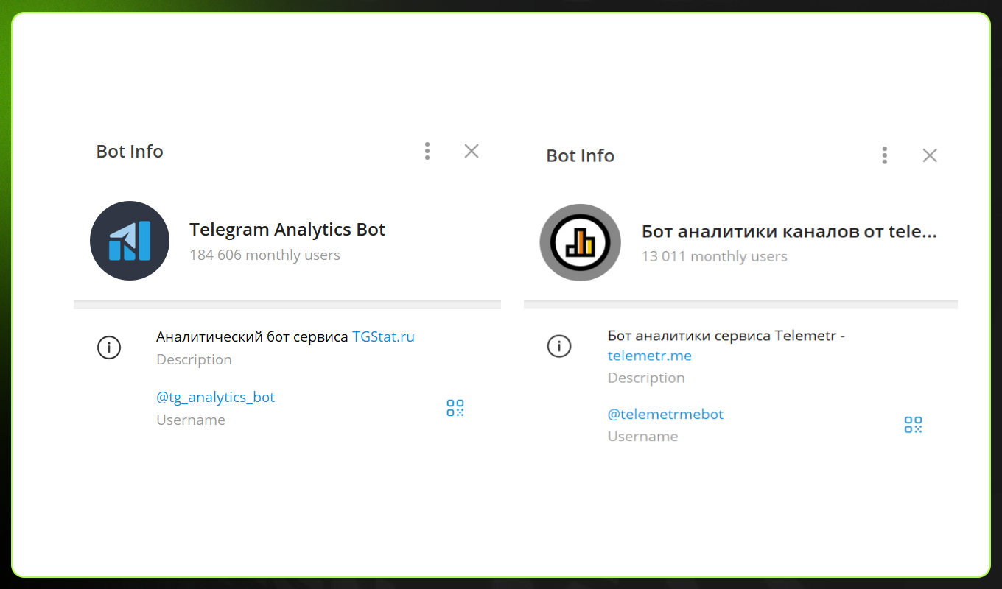The height and width of the screenshot is (589, 1002).
Task: Click 184 606 monthly users text
Action: point(264,255)
